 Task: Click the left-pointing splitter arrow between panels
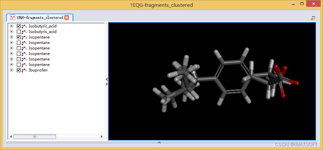tap(107, 79)
